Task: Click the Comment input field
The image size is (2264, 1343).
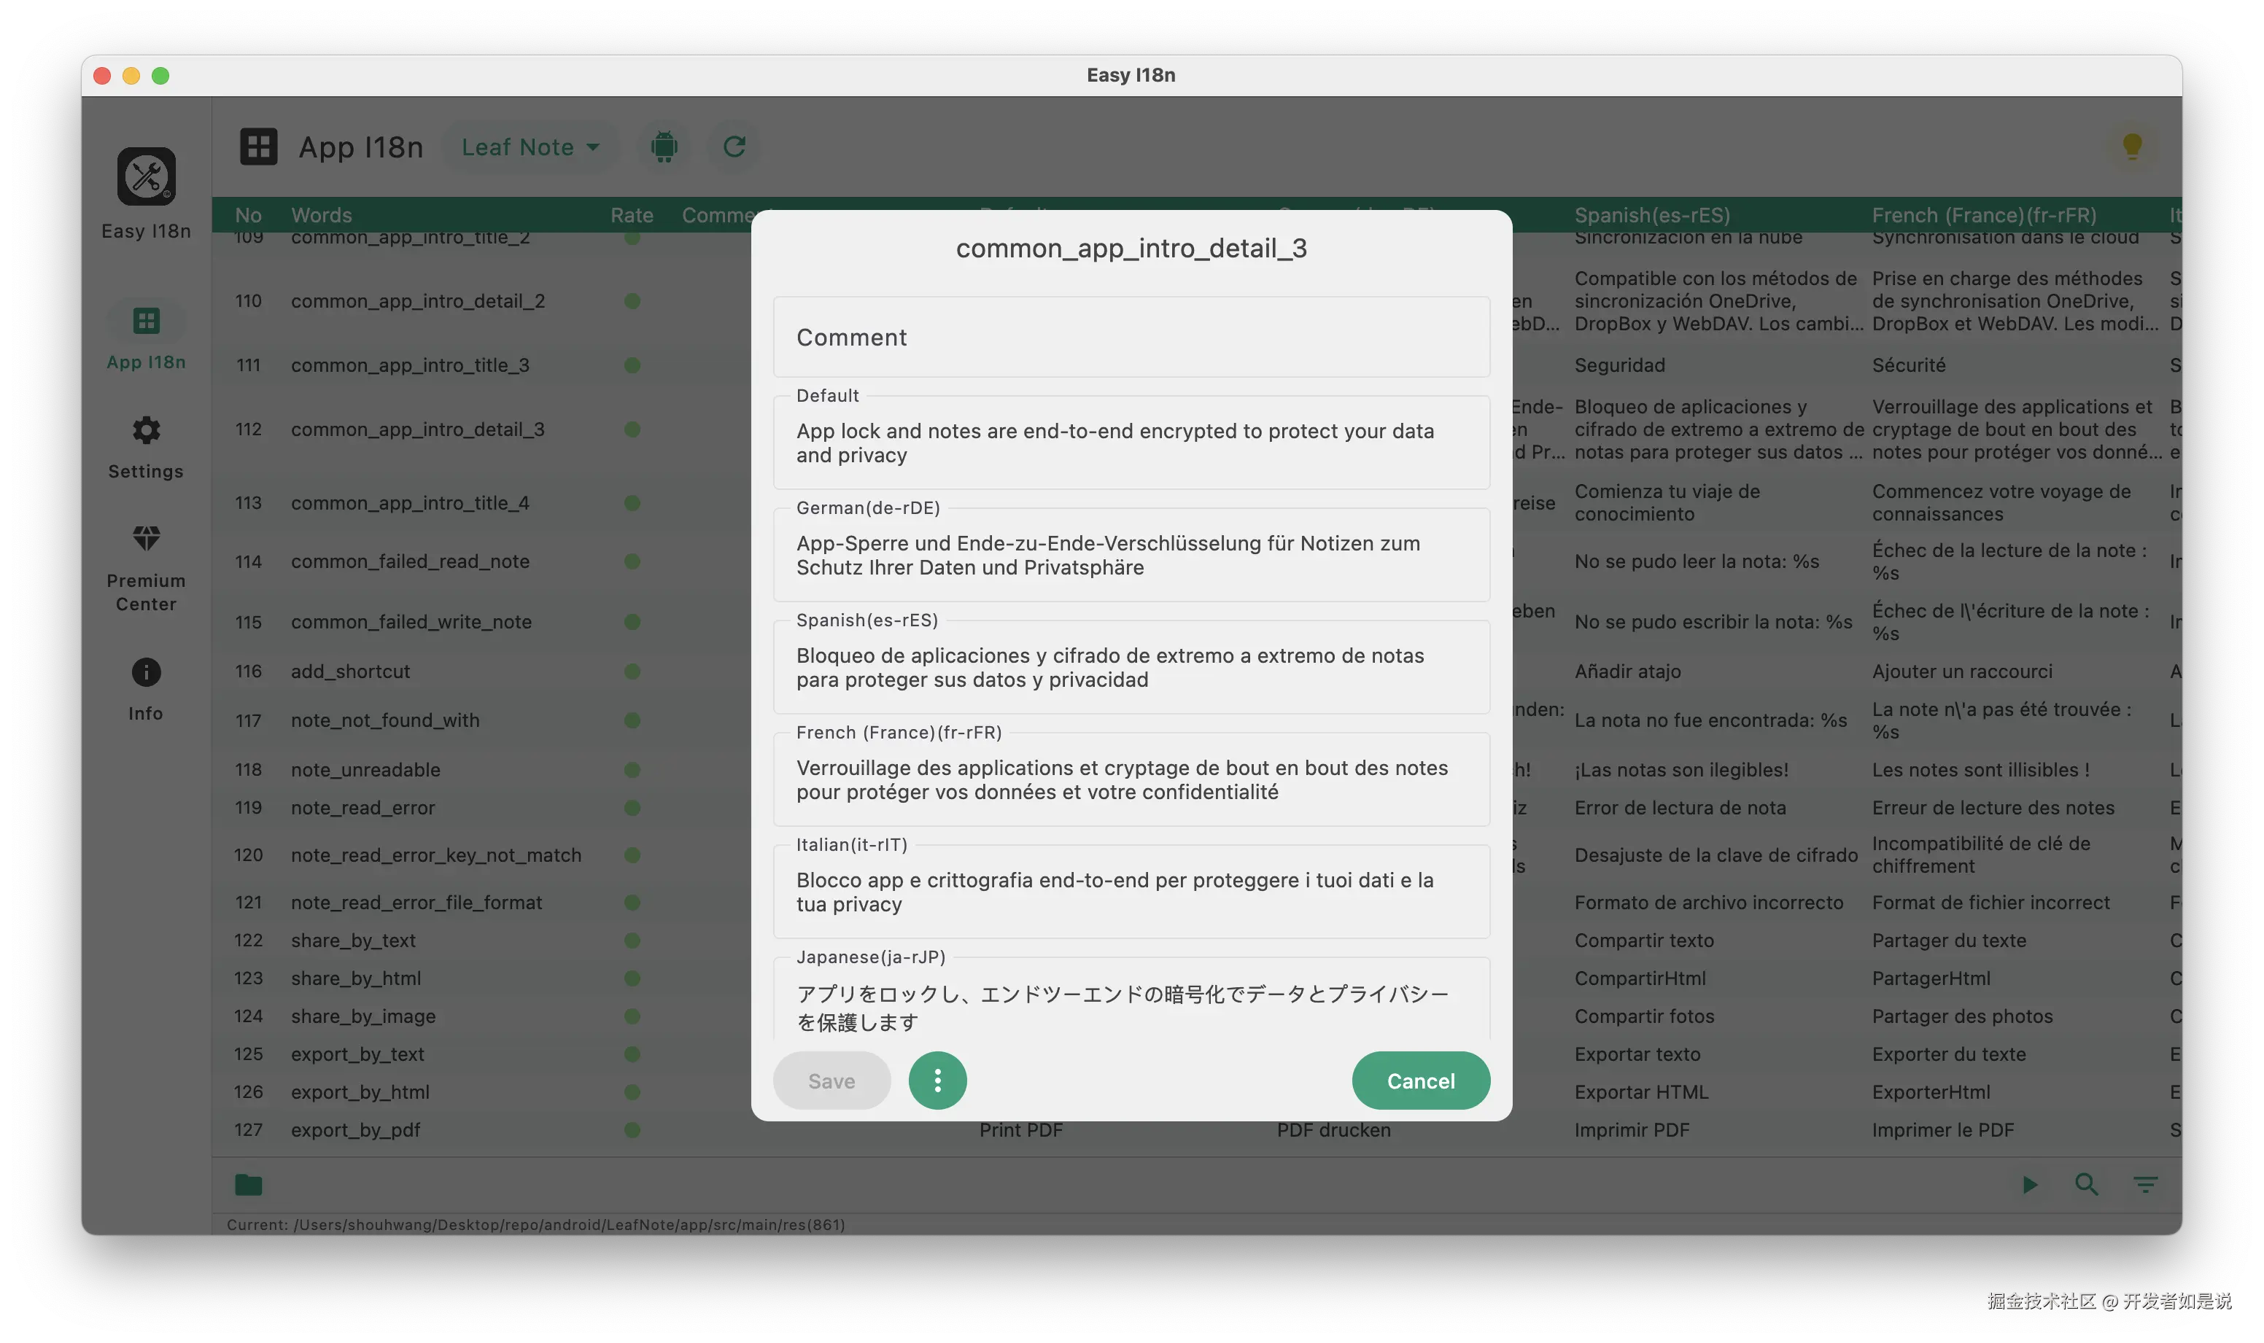Action: point(1131,338)
